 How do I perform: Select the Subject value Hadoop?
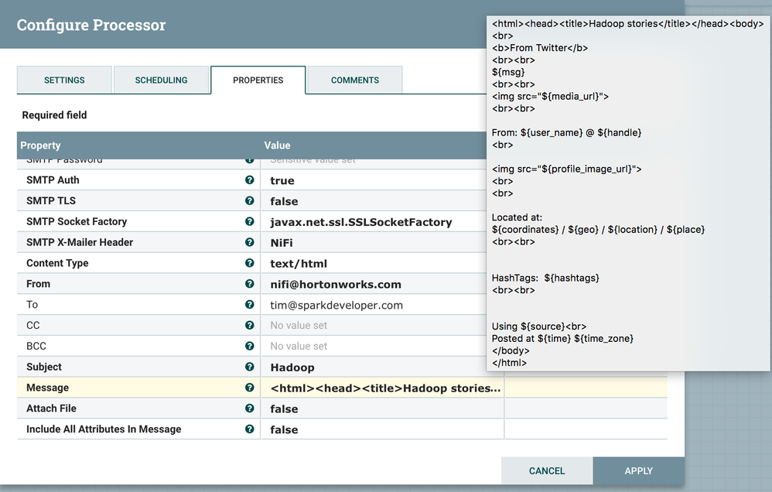292,367
